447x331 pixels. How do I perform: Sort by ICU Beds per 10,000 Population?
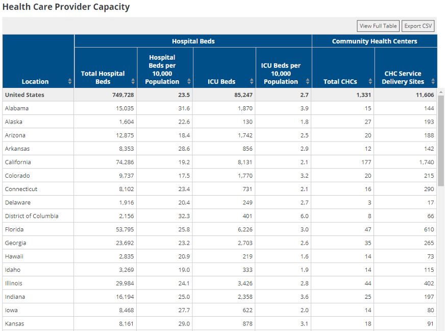tap(307, 82)
